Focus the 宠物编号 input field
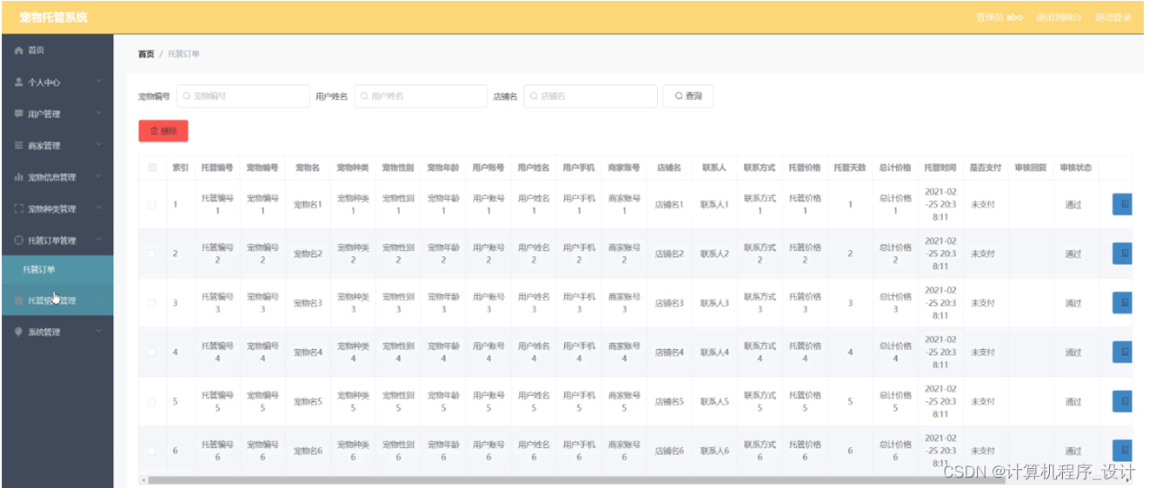Screen dimensions: 1149x488 pyautogui.click(x=243, y=96)
